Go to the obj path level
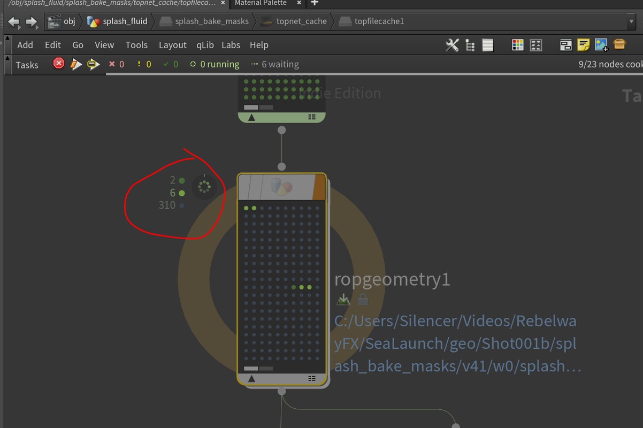The width and height of the screenshot is (643, 428). point(62,21)
